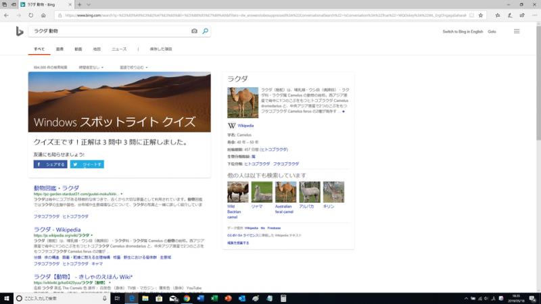The width and height of the screenshot is (541, 304).
Task: Click Facebook シェアする button
Action: click(50, 164)
